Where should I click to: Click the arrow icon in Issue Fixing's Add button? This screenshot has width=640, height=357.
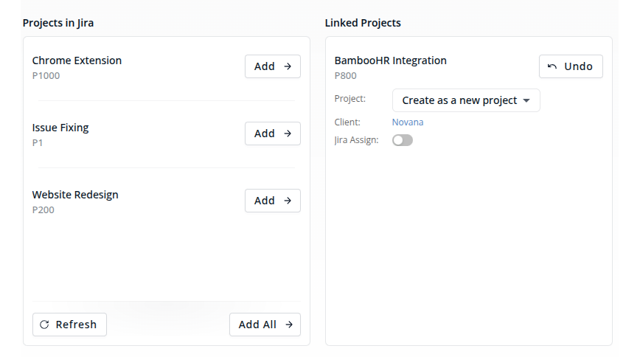(288, 134)
